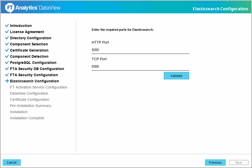The width and height of the screenshot is (252, 168).
Task: Click the Next button
Action: 239,163
